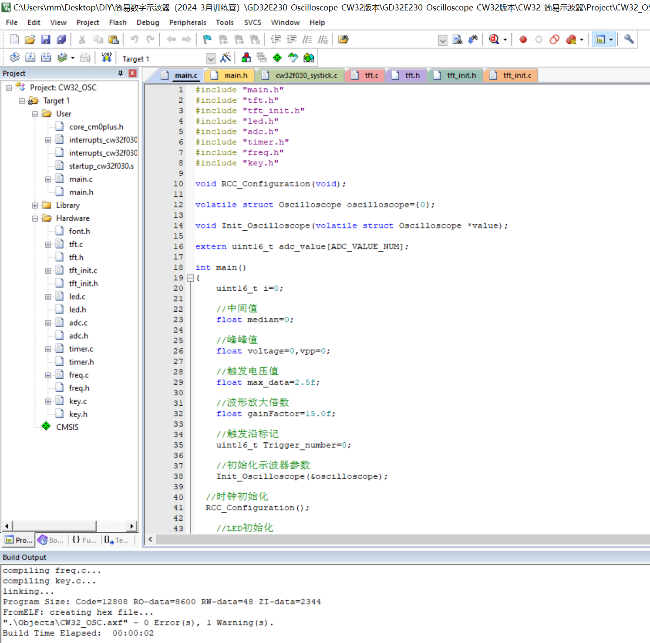Open the Configuration wrench icon
This screenshot has width=650, height=643.
(x=629, y=40)
